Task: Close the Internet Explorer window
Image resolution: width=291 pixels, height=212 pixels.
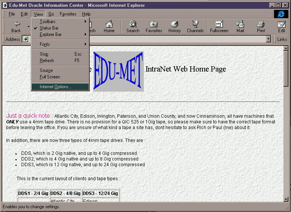Action: [285, 5]
